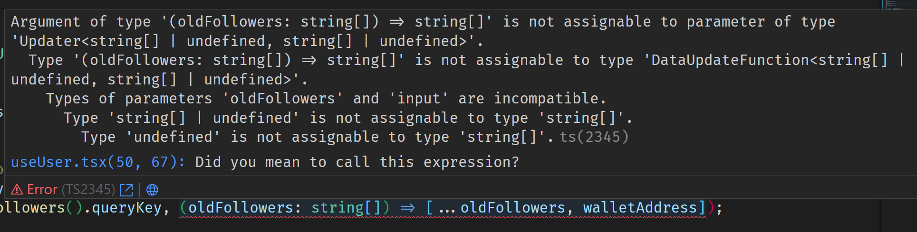Click the red Error warning triangle icon
Image resolution: width=917 pixels, height=232 pixels.
[17, 190]
